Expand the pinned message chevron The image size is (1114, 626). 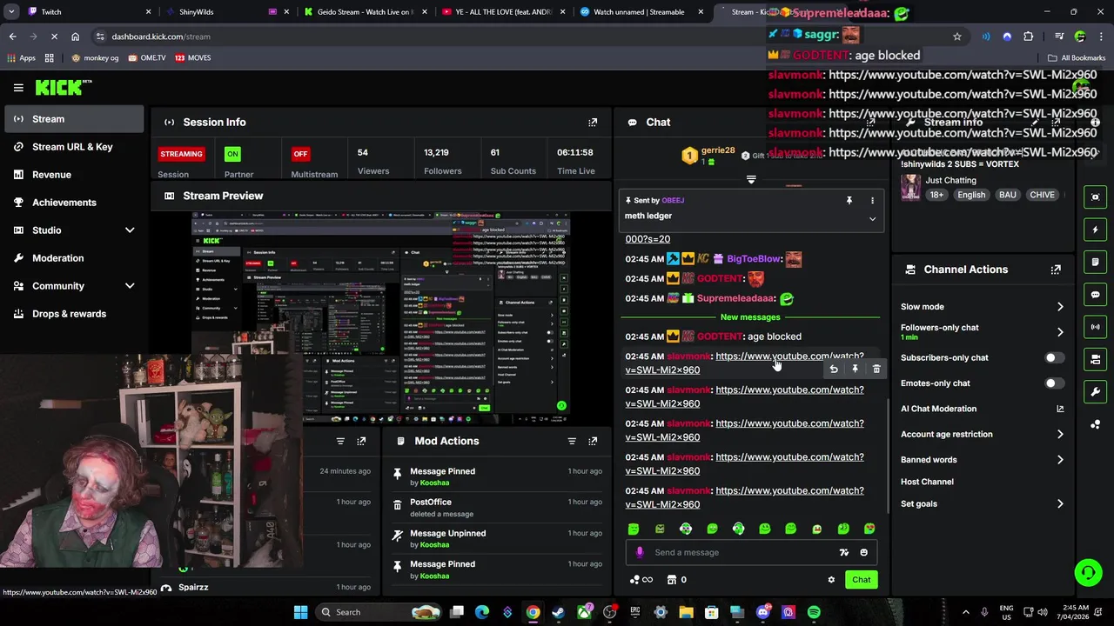pos(872,219)
